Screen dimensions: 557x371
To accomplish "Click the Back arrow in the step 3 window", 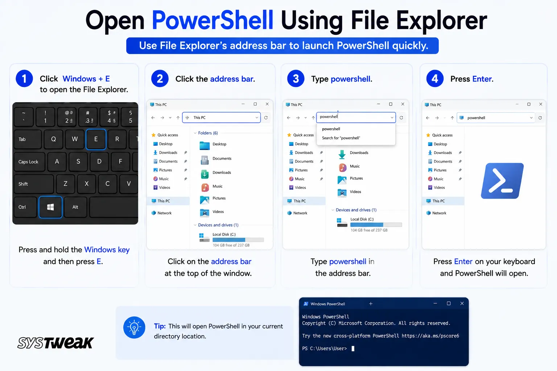I will pyautogui.click(x=289, y=118).
